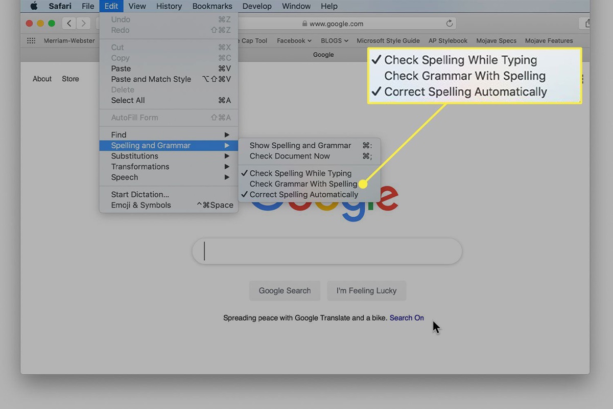Open the bookmarks grid icon

(x=31, y=41)
